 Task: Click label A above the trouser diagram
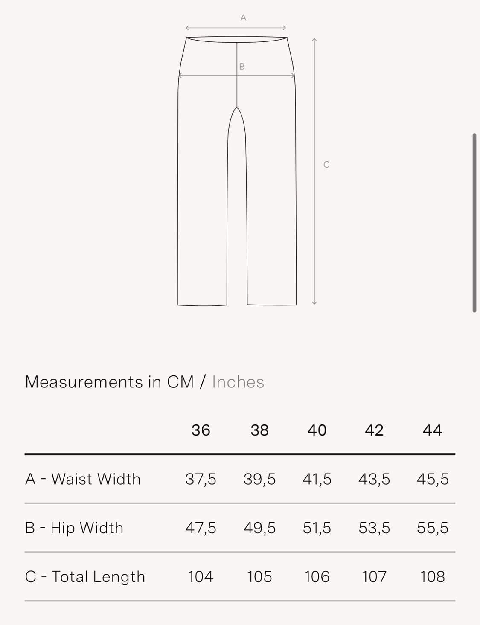[243, 18]
